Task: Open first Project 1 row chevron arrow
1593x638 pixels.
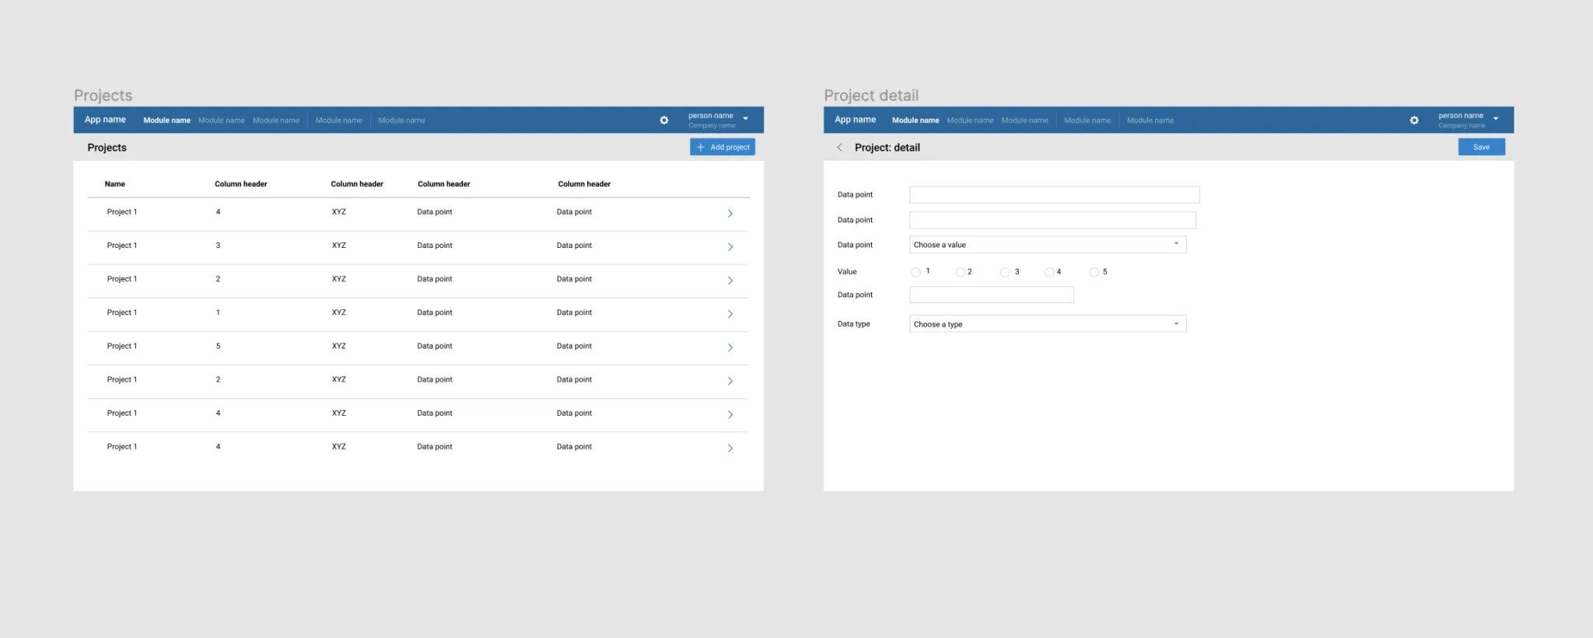Action: (730, 213)
